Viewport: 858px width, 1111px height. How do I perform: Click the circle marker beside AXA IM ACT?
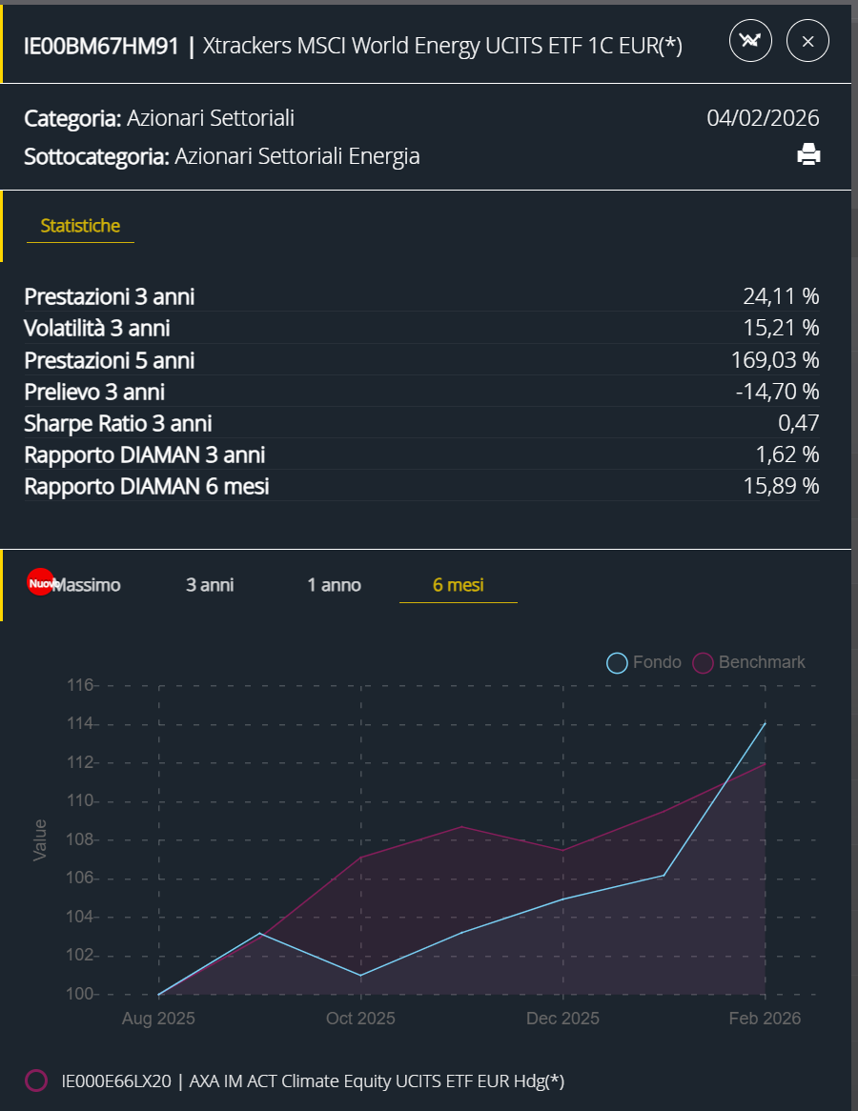[x=36, y=1081]
